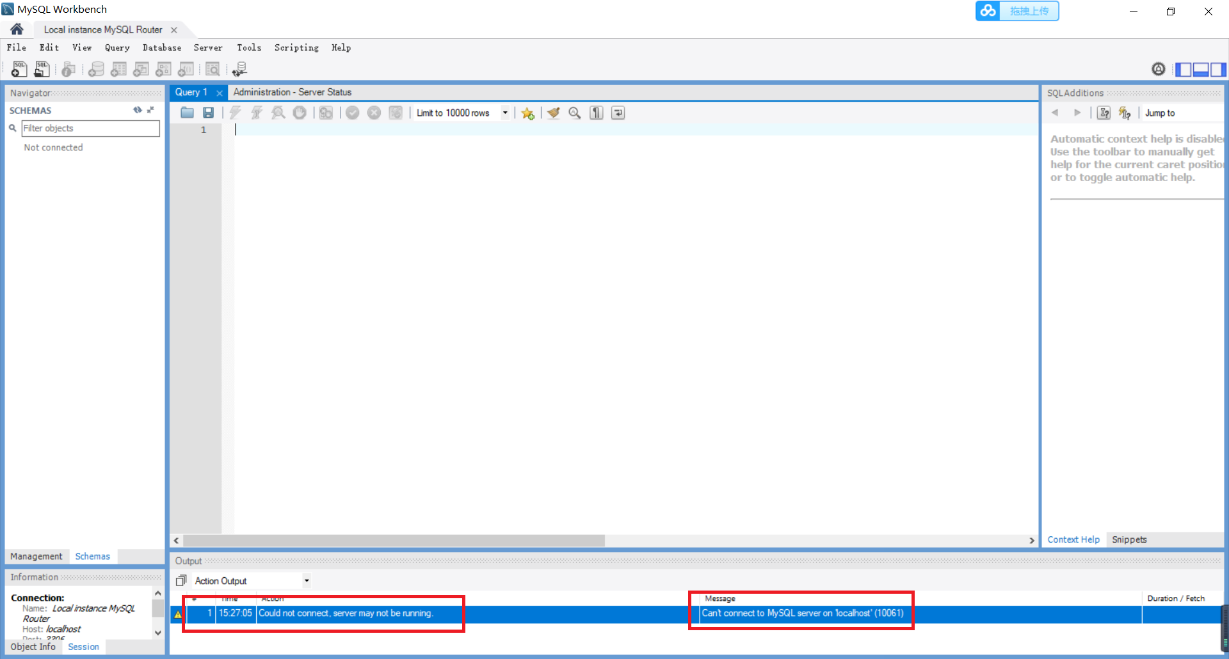
Task: Create a new SQL tab for executing queries
Action: coord(19,69)
